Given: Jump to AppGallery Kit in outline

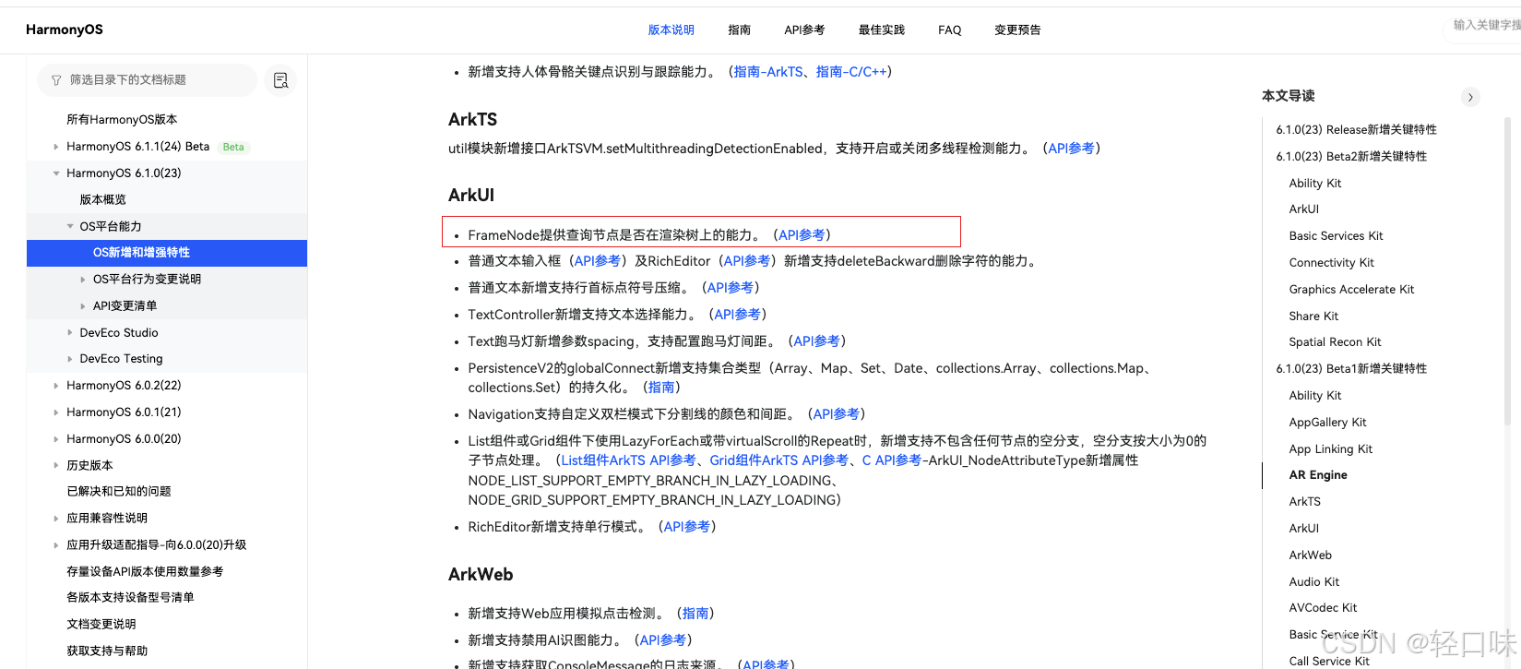Looking at the screenshot, I should pyautogui.click(x=1327, y=423).
